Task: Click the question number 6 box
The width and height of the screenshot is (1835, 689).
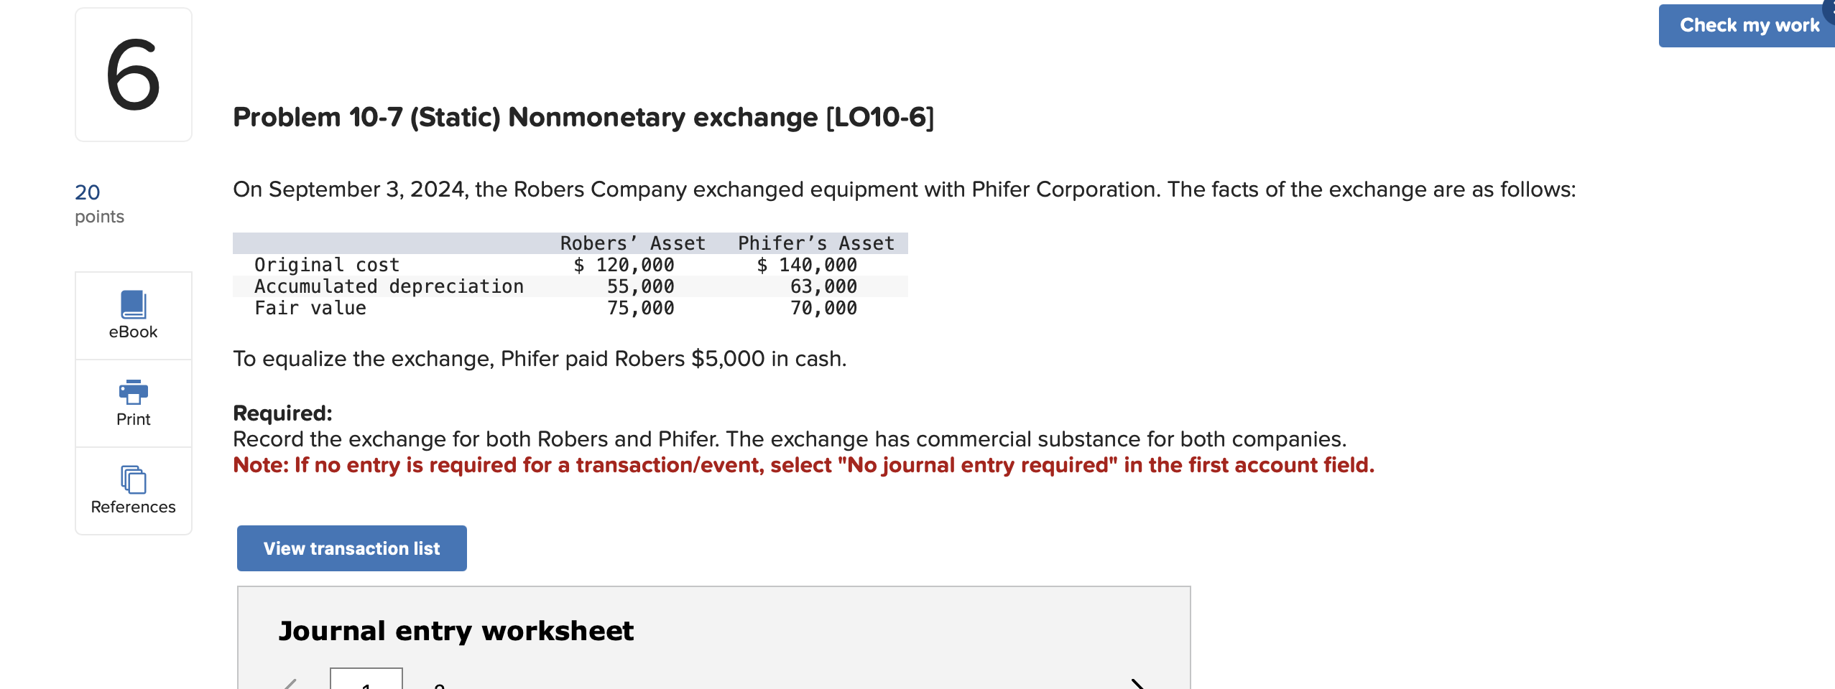Action: (133, 75)
